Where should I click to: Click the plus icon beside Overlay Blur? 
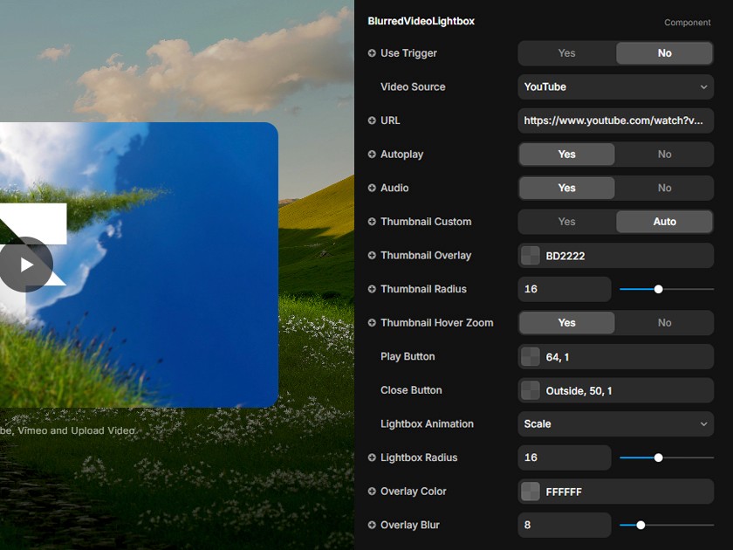pyautogui.click(x=372, y=525)
